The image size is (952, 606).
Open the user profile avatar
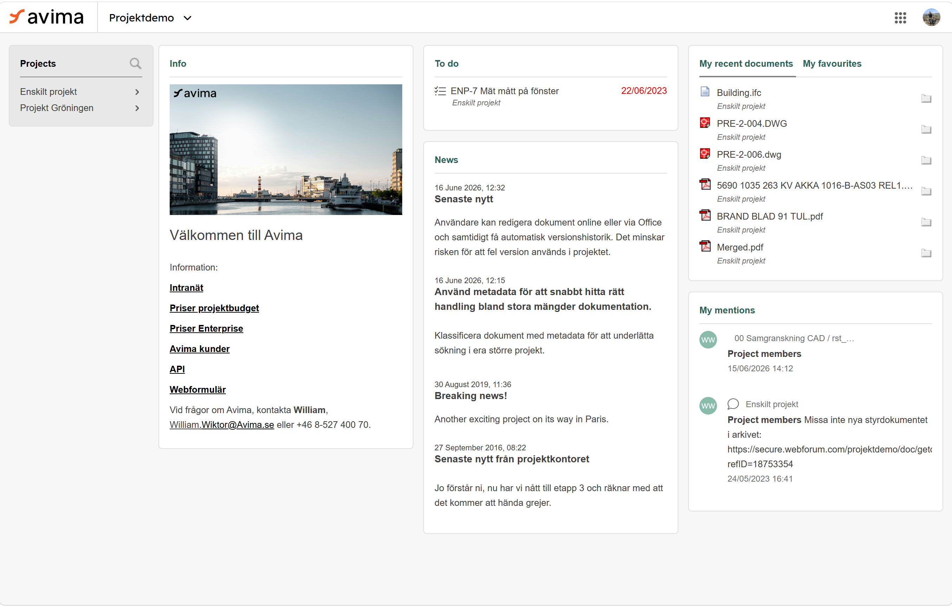931,18
